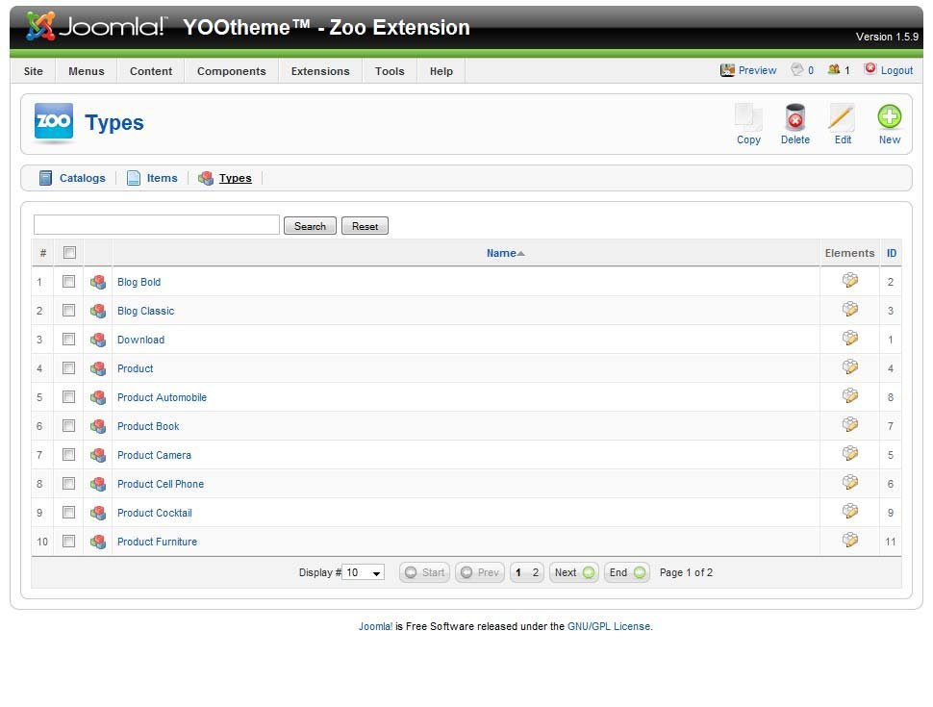Screen dimensions: 933x707
Task: Click the Preview icon in top bar
Action: pyautogui.click(x=727, y=70)
